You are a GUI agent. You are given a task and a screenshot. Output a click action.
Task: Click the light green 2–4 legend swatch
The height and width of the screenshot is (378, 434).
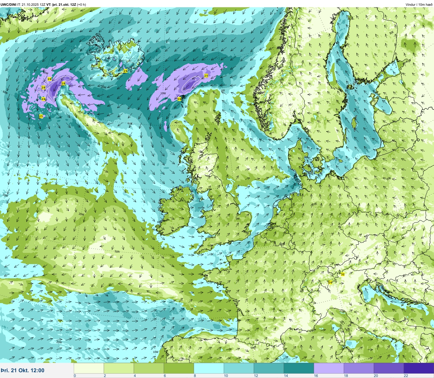(x=119, y=369)
